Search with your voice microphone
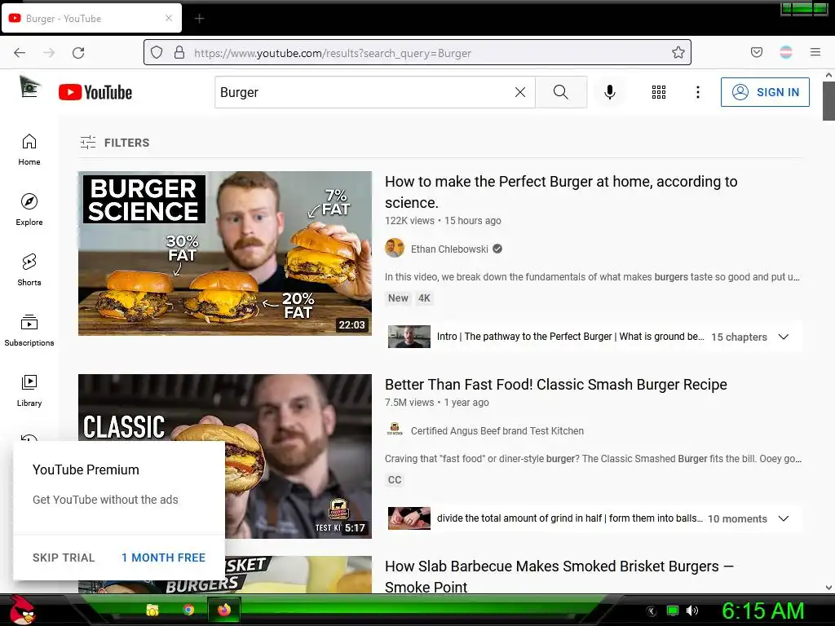 (610, 92)
